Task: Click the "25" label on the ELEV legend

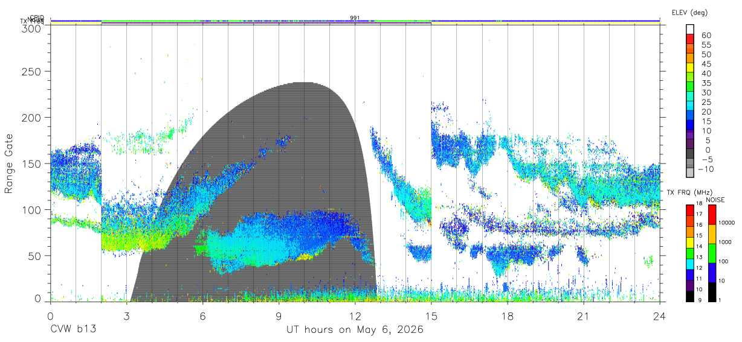Action: (x=706, y=102)
